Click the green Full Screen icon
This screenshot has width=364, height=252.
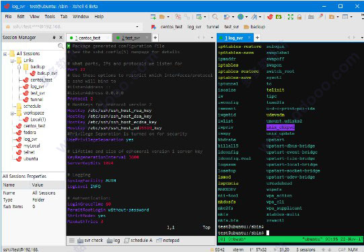click(x=291, y=17)
